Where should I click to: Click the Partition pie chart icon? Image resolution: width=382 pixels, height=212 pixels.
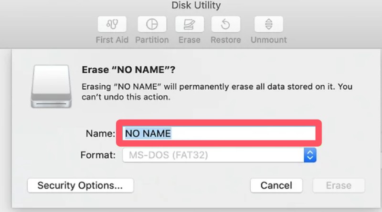[x=152, y=24]
